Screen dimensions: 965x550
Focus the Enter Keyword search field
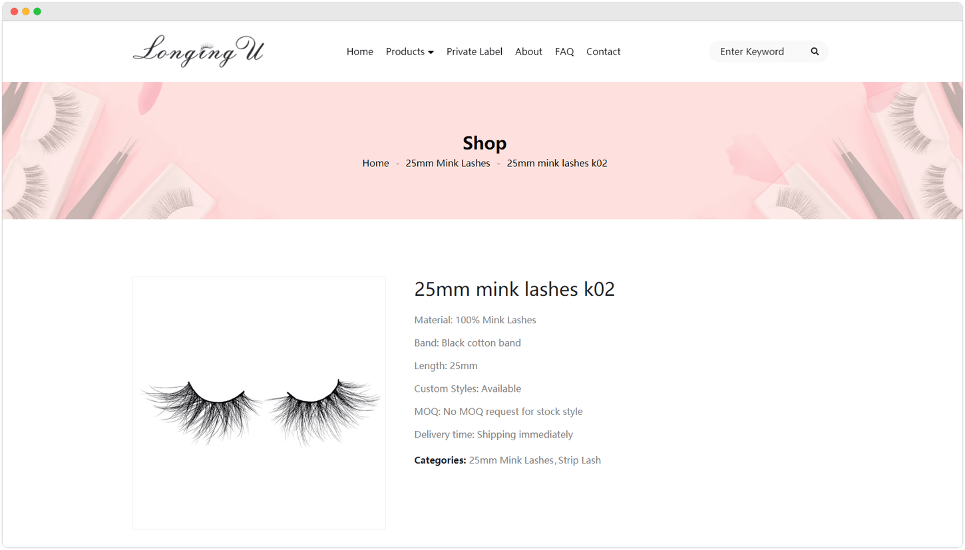coord(759,52)
